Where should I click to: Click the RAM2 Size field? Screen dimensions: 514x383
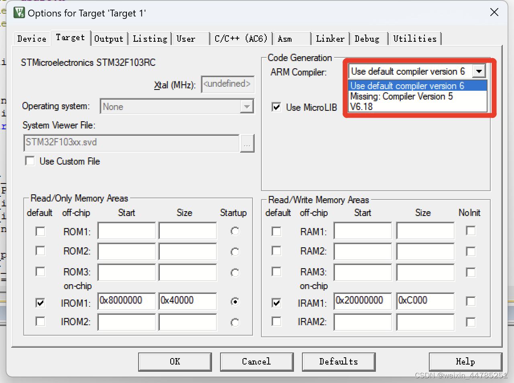tap(425, 251)
